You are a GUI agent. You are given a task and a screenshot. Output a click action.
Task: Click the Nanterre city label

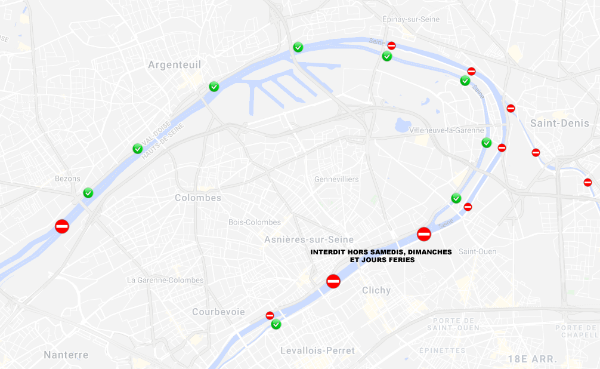66,355
